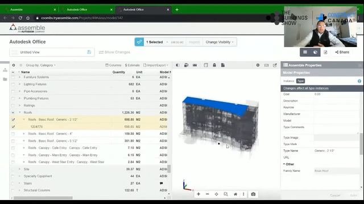
Task: Click the document icon in viewer toolbar
Action: [x=222, y=65]
